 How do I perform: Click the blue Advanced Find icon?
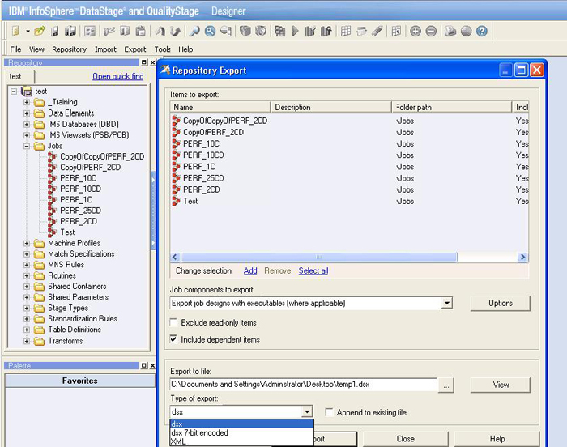(210, 31)
